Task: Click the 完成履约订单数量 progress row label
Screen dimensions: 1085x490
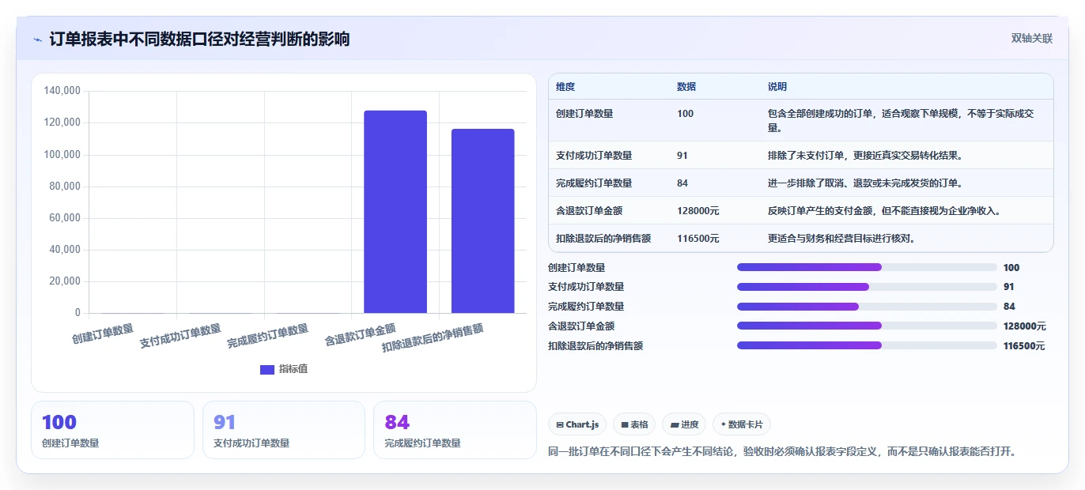Action: (586, 306)
